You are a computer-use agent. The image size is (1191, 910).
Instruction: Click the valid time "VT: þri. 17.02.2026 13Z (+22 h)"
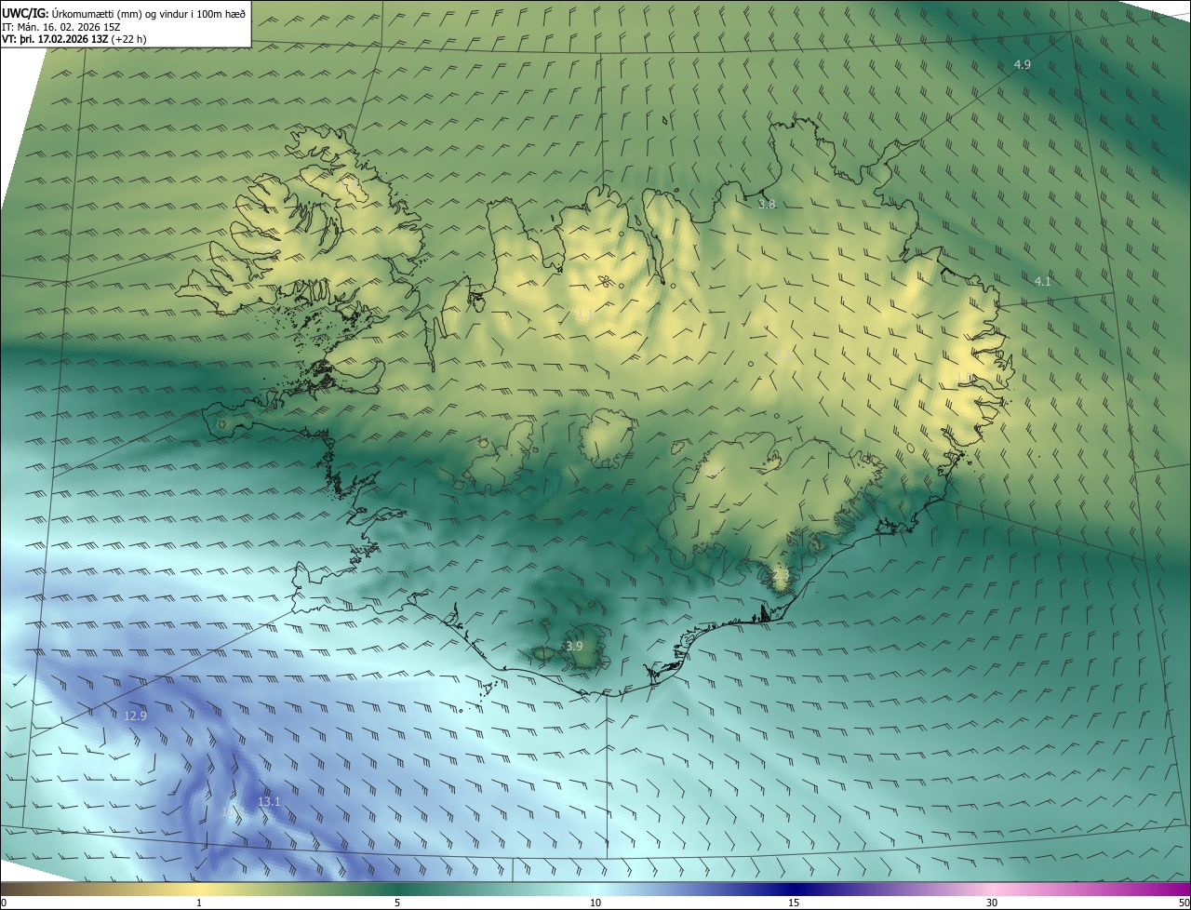(74, 39)
